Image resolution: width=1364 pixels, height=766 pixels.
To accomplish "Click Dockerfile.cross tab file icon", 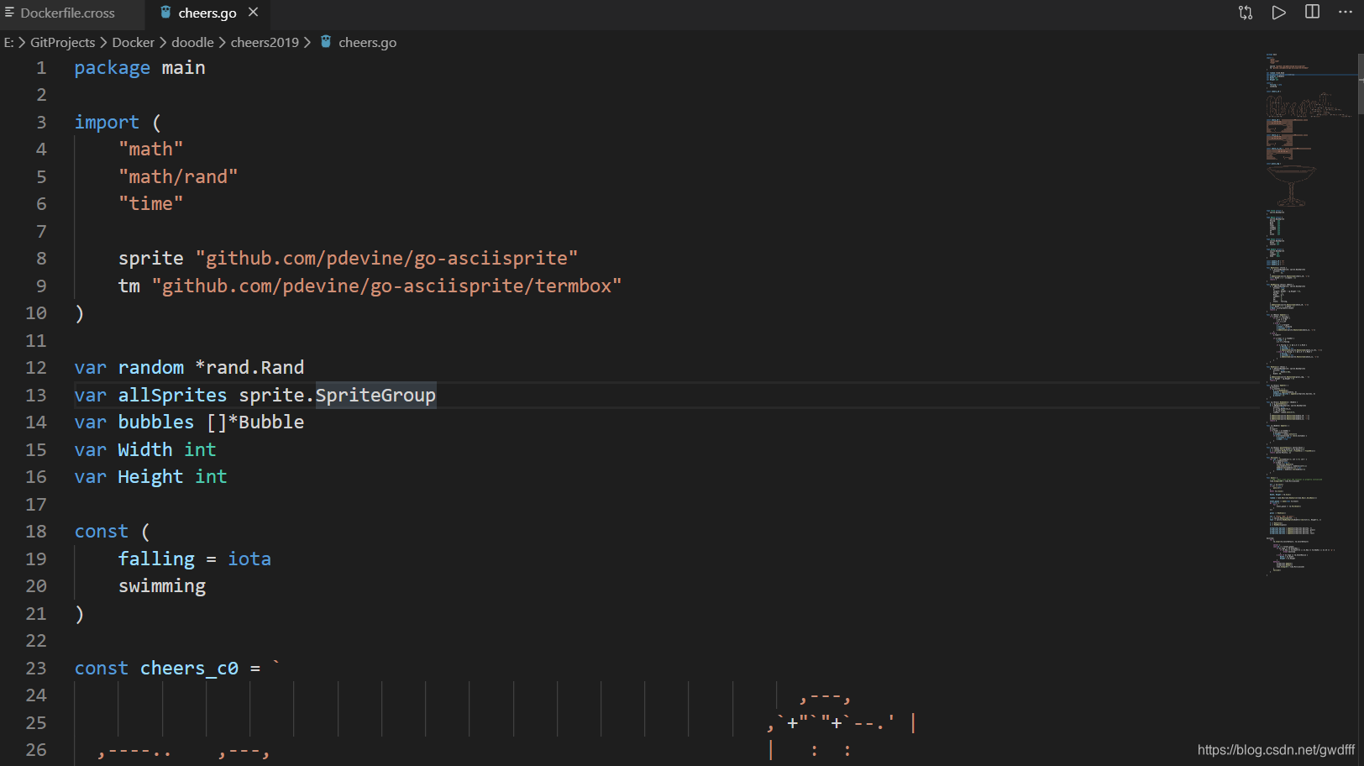I will click(10, 13).
